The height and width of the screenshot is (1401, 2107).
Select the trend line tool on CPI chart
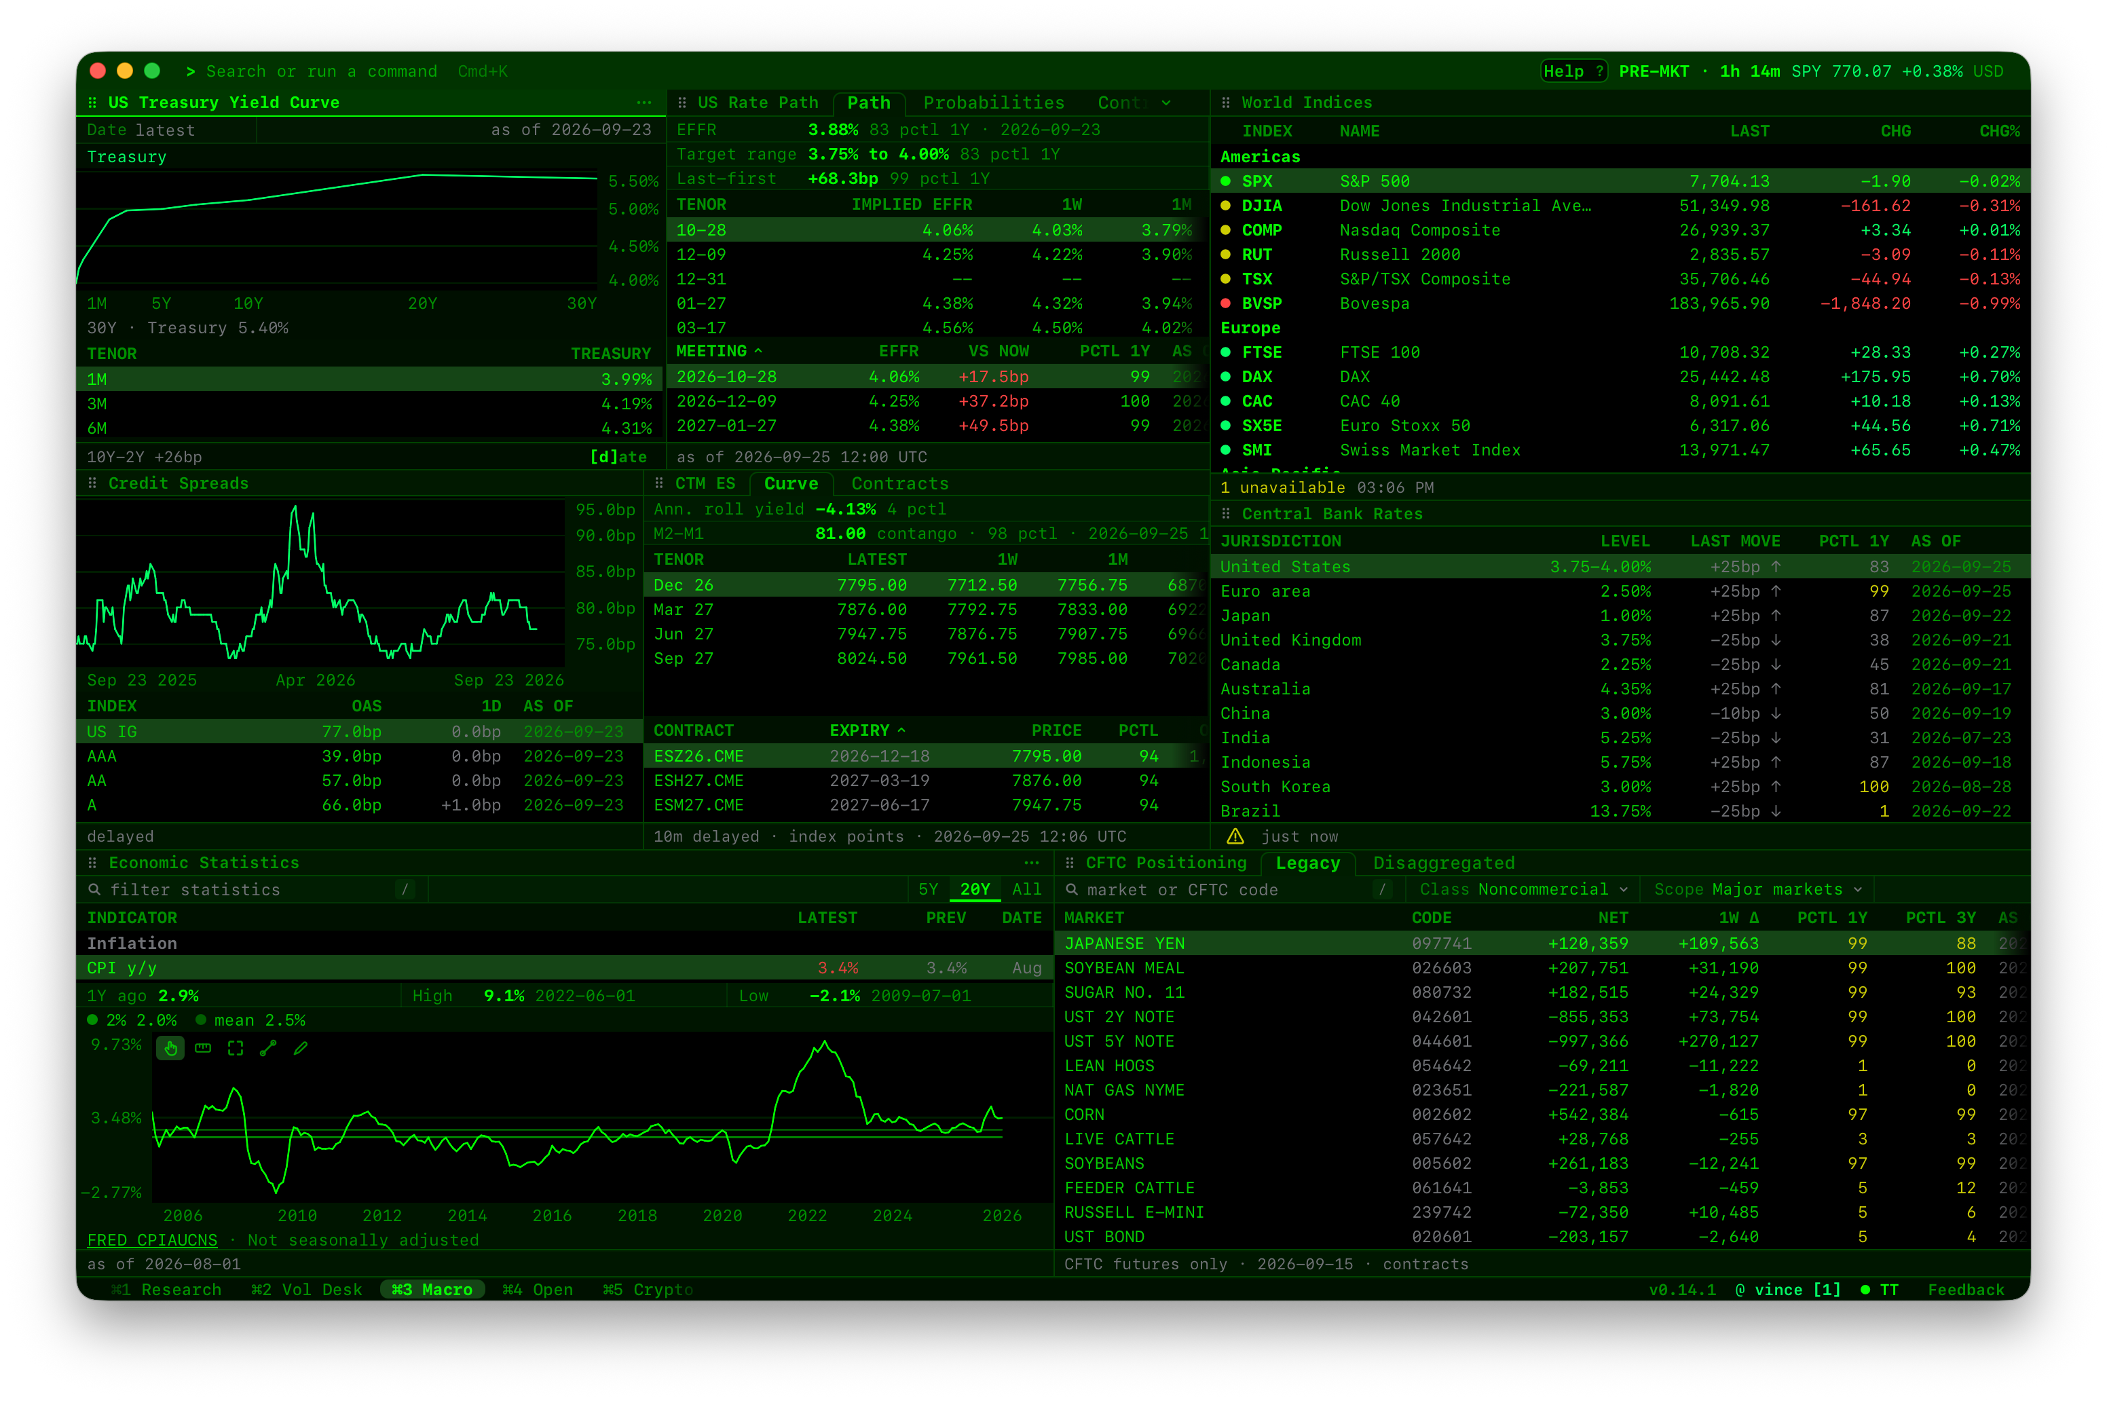[268, 1048]
